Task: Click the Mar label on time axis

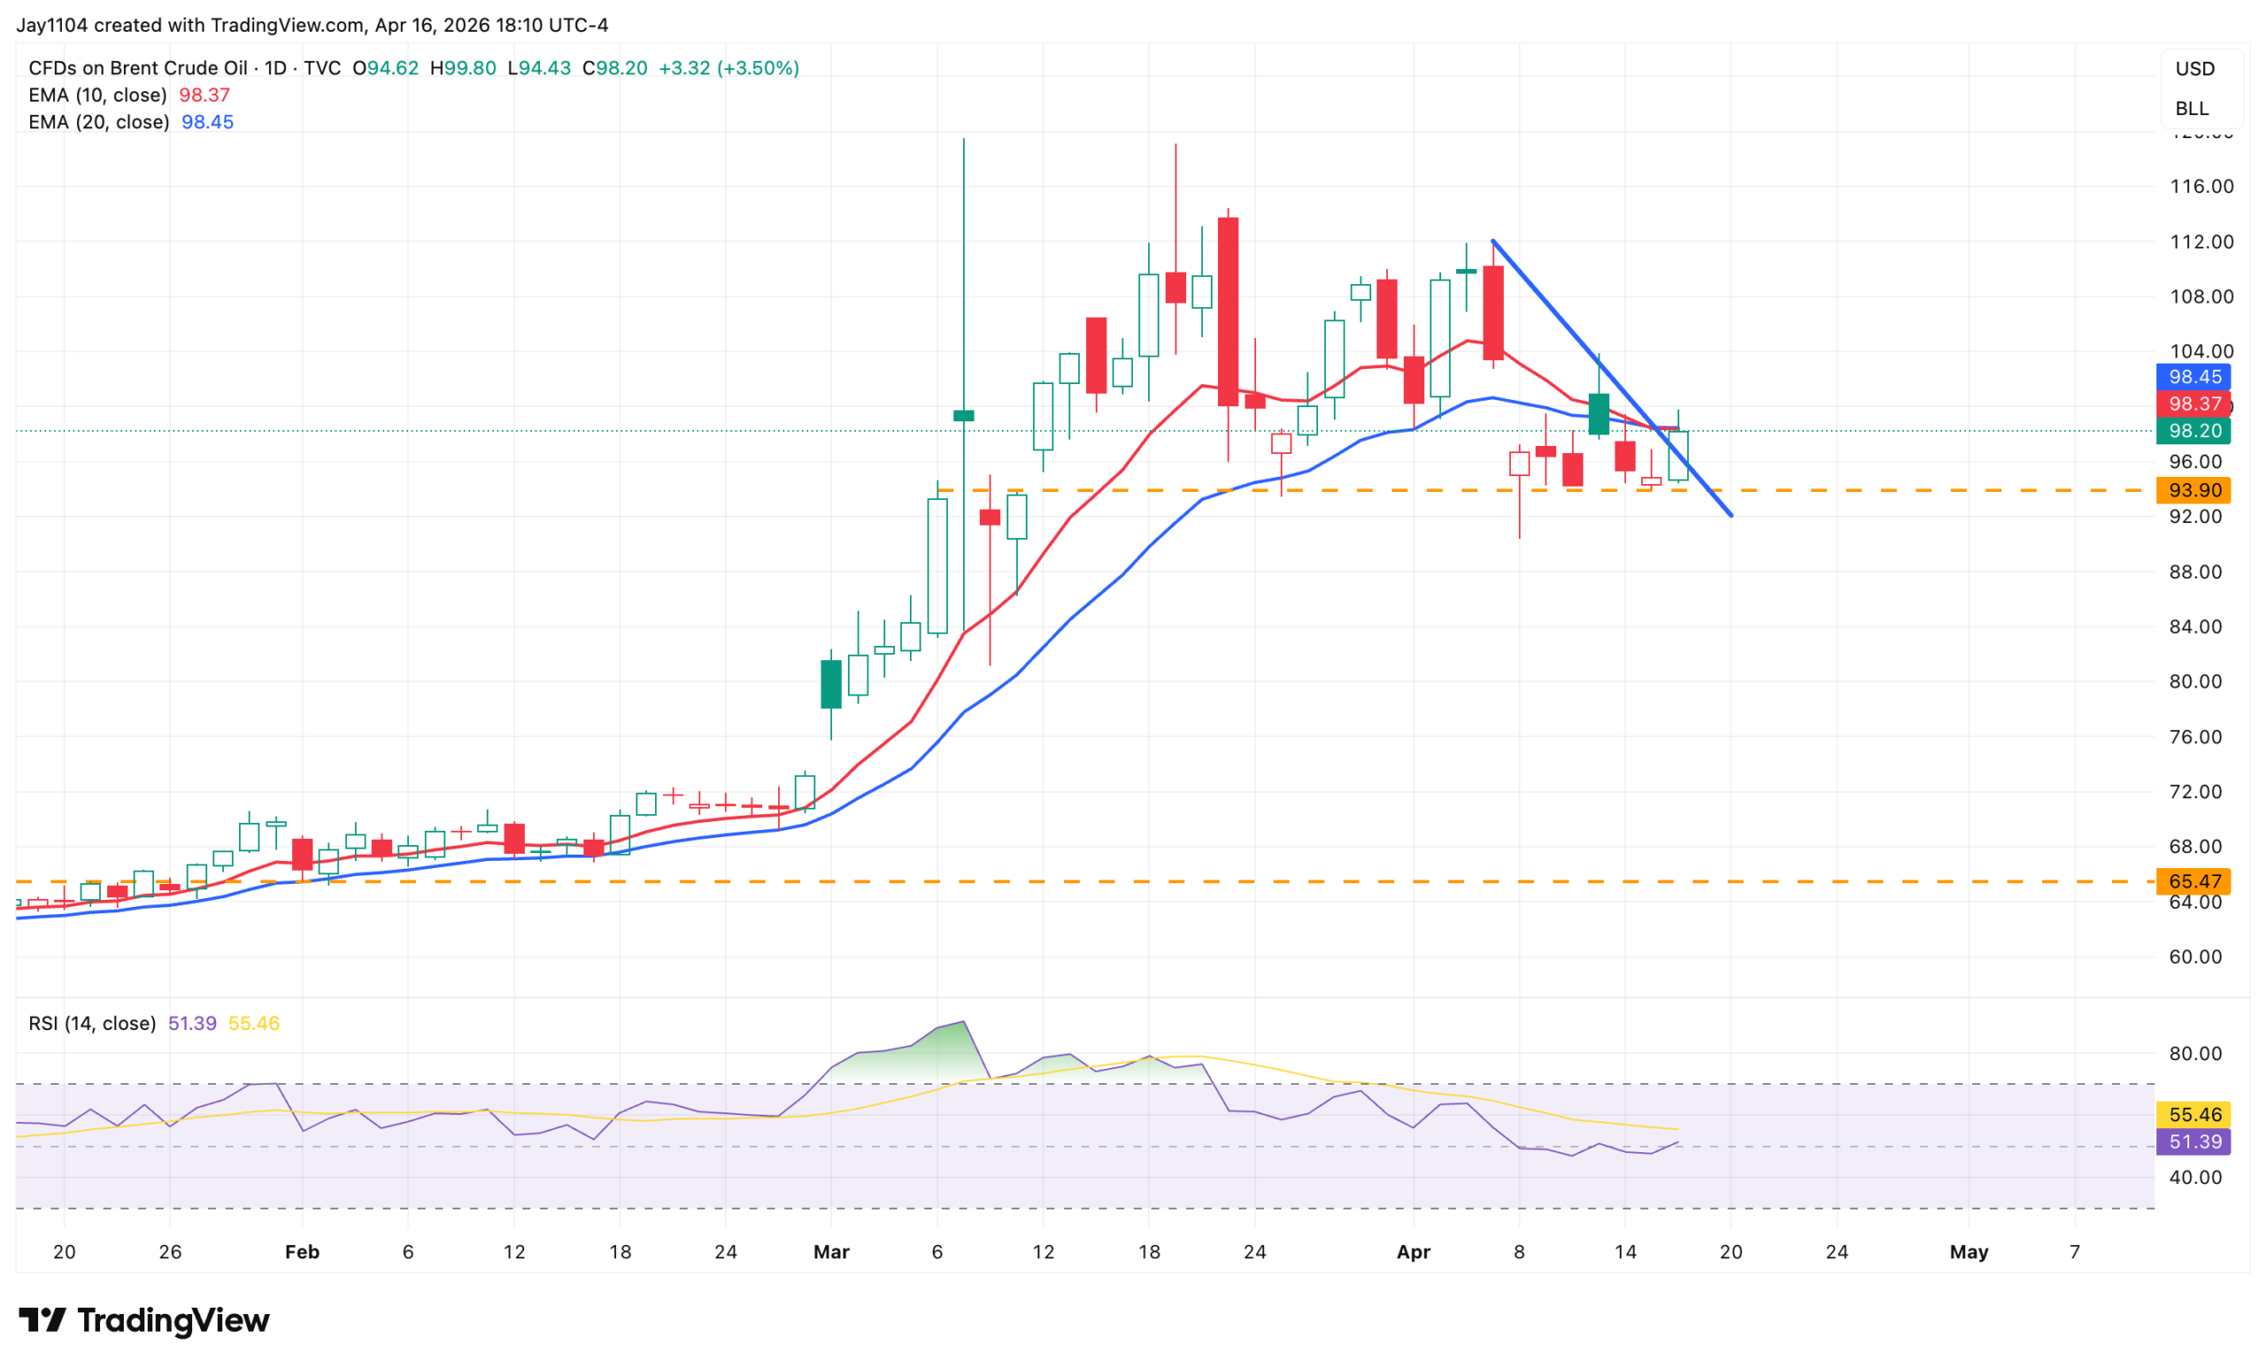Action: point(831,1252)
